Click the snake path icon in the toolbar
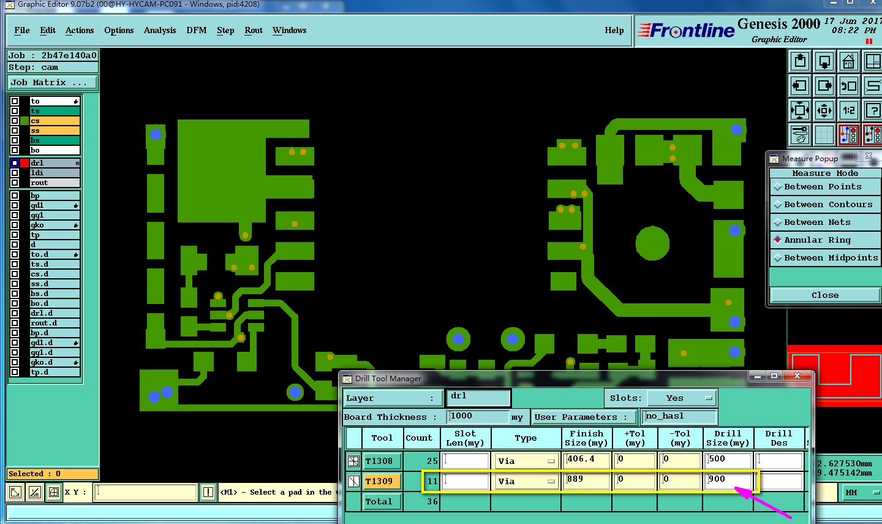Screen dimensions: 882x524 872,86
